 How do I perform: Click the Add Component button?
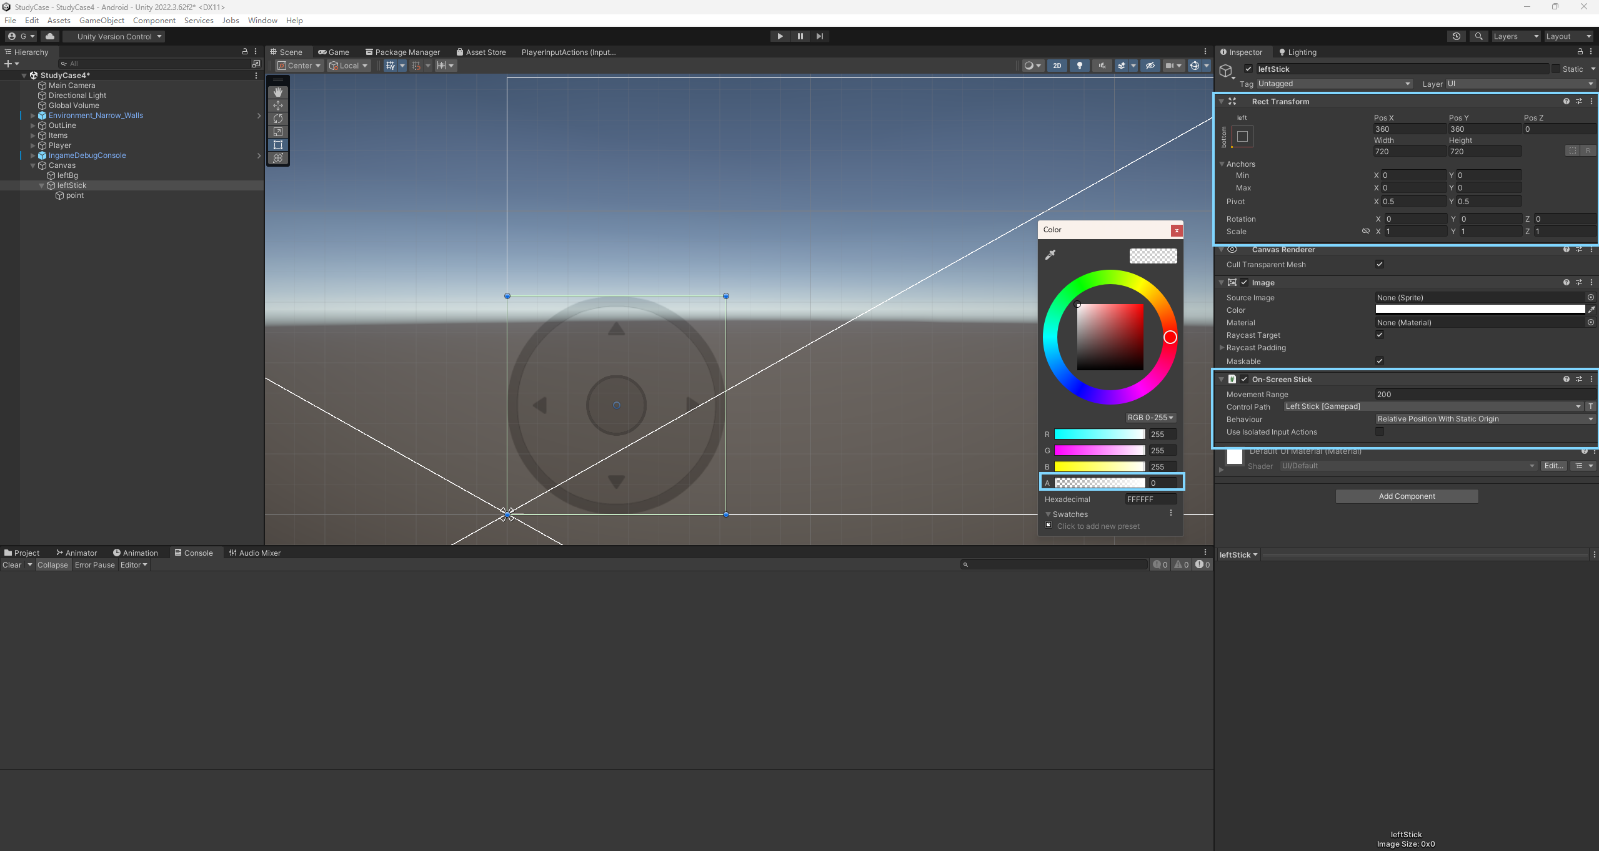1406,496
